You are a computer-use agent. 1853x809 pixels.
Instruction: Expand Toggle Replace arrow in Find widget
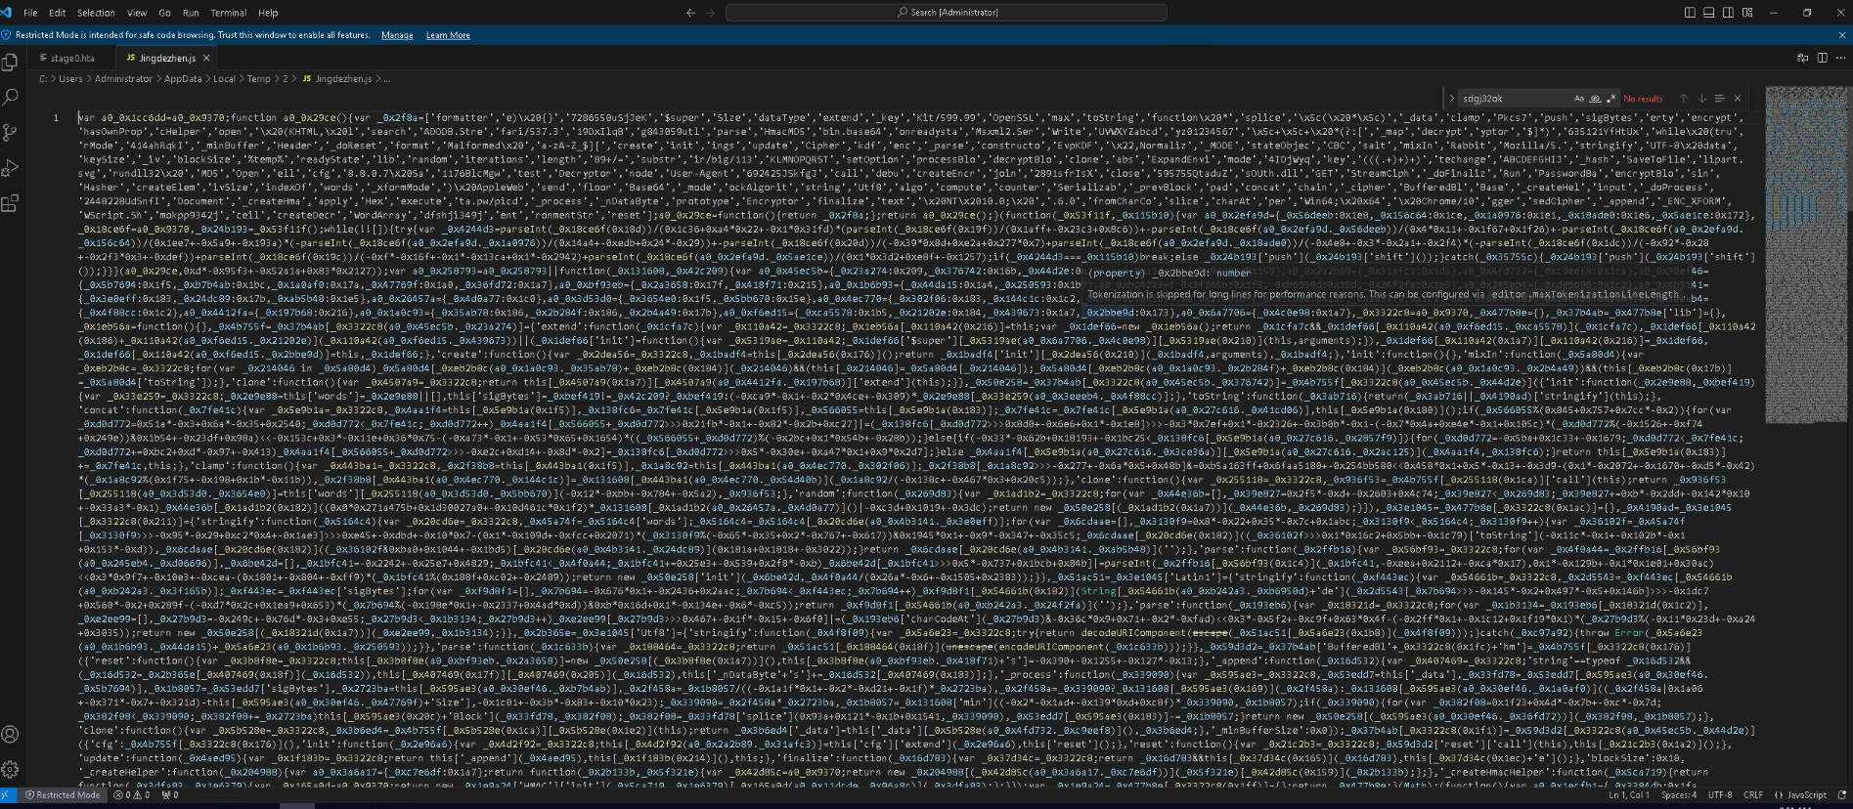1451,99
